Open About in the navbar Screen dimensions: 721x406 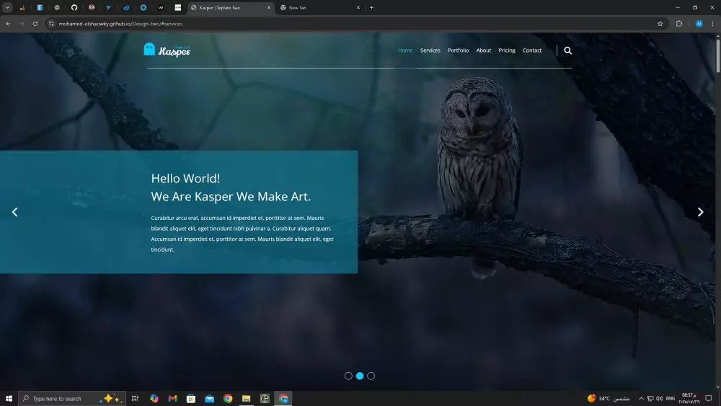pos(483,50)
